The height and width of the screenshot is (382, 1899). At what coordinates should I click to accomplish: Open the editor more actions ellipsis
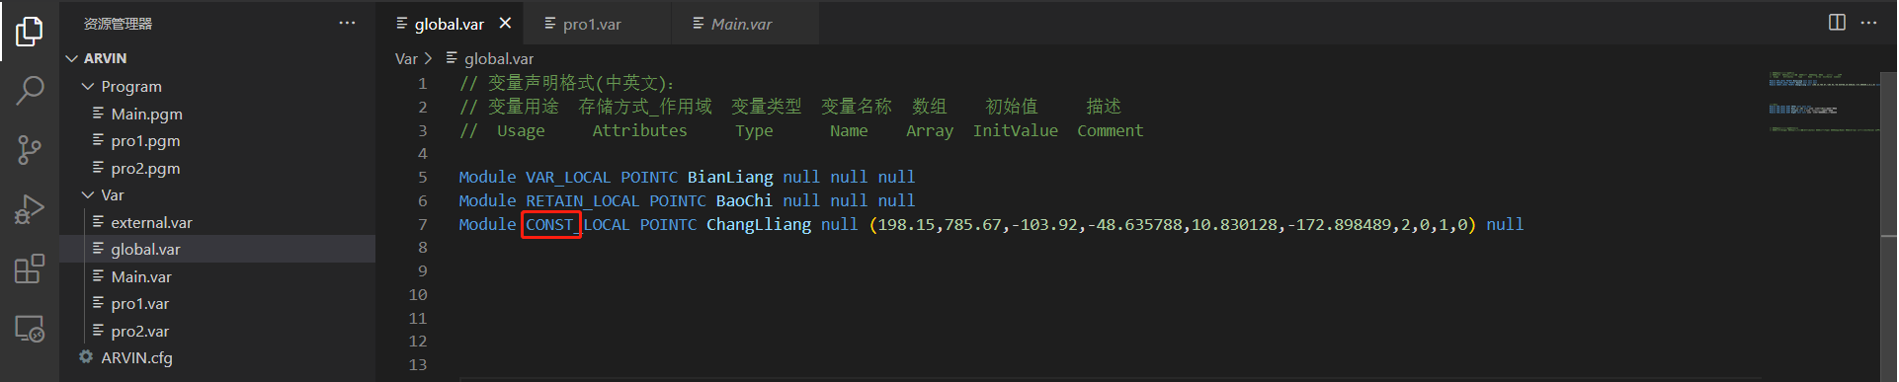pyautogui.click(x=1868, y=23)
